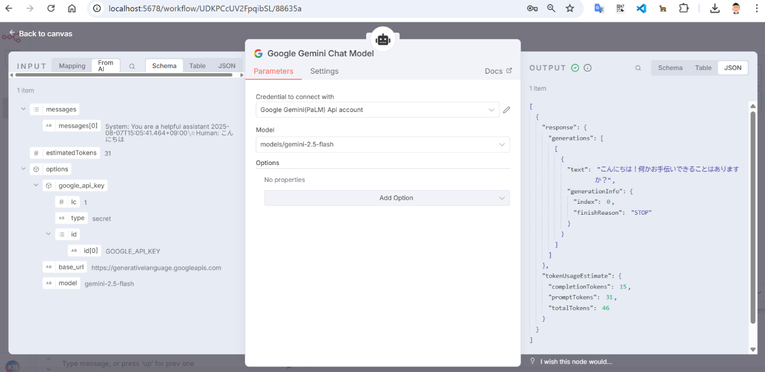Select input Schema view
This screenshot has height=372, width=765.
point(164,66)
